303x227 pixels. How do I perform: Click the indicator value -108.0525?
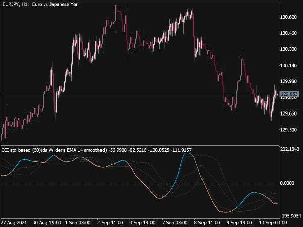159,150
